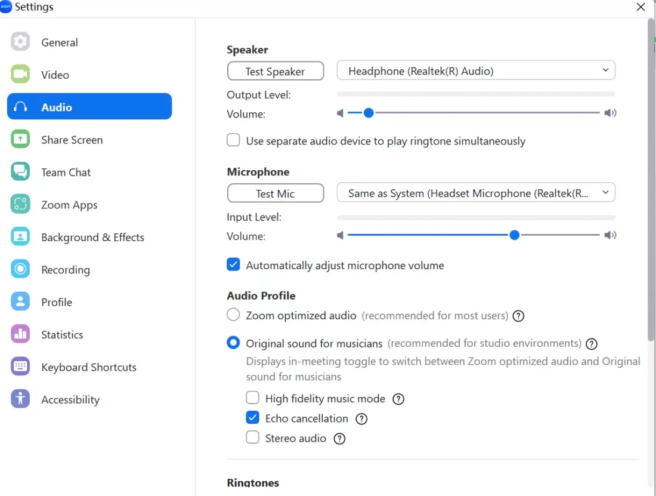The height and width of the screenshot is (496, 656).
Task: Open help for Original sound for musicians
Action: (592, 344)
